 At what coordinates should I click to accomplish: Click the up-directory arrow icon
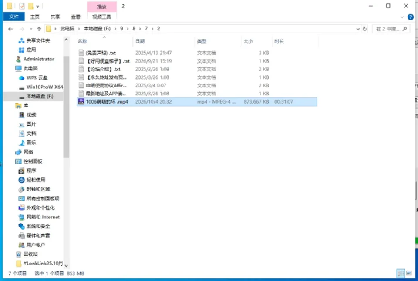coord(39,29)
